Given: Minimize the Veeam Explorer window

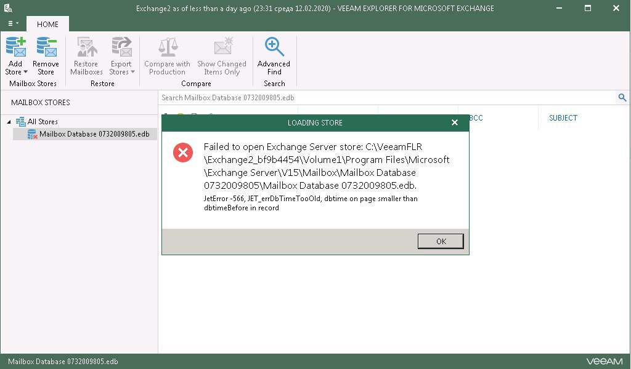Looking at the screenshot, I should tap(559, 8).
